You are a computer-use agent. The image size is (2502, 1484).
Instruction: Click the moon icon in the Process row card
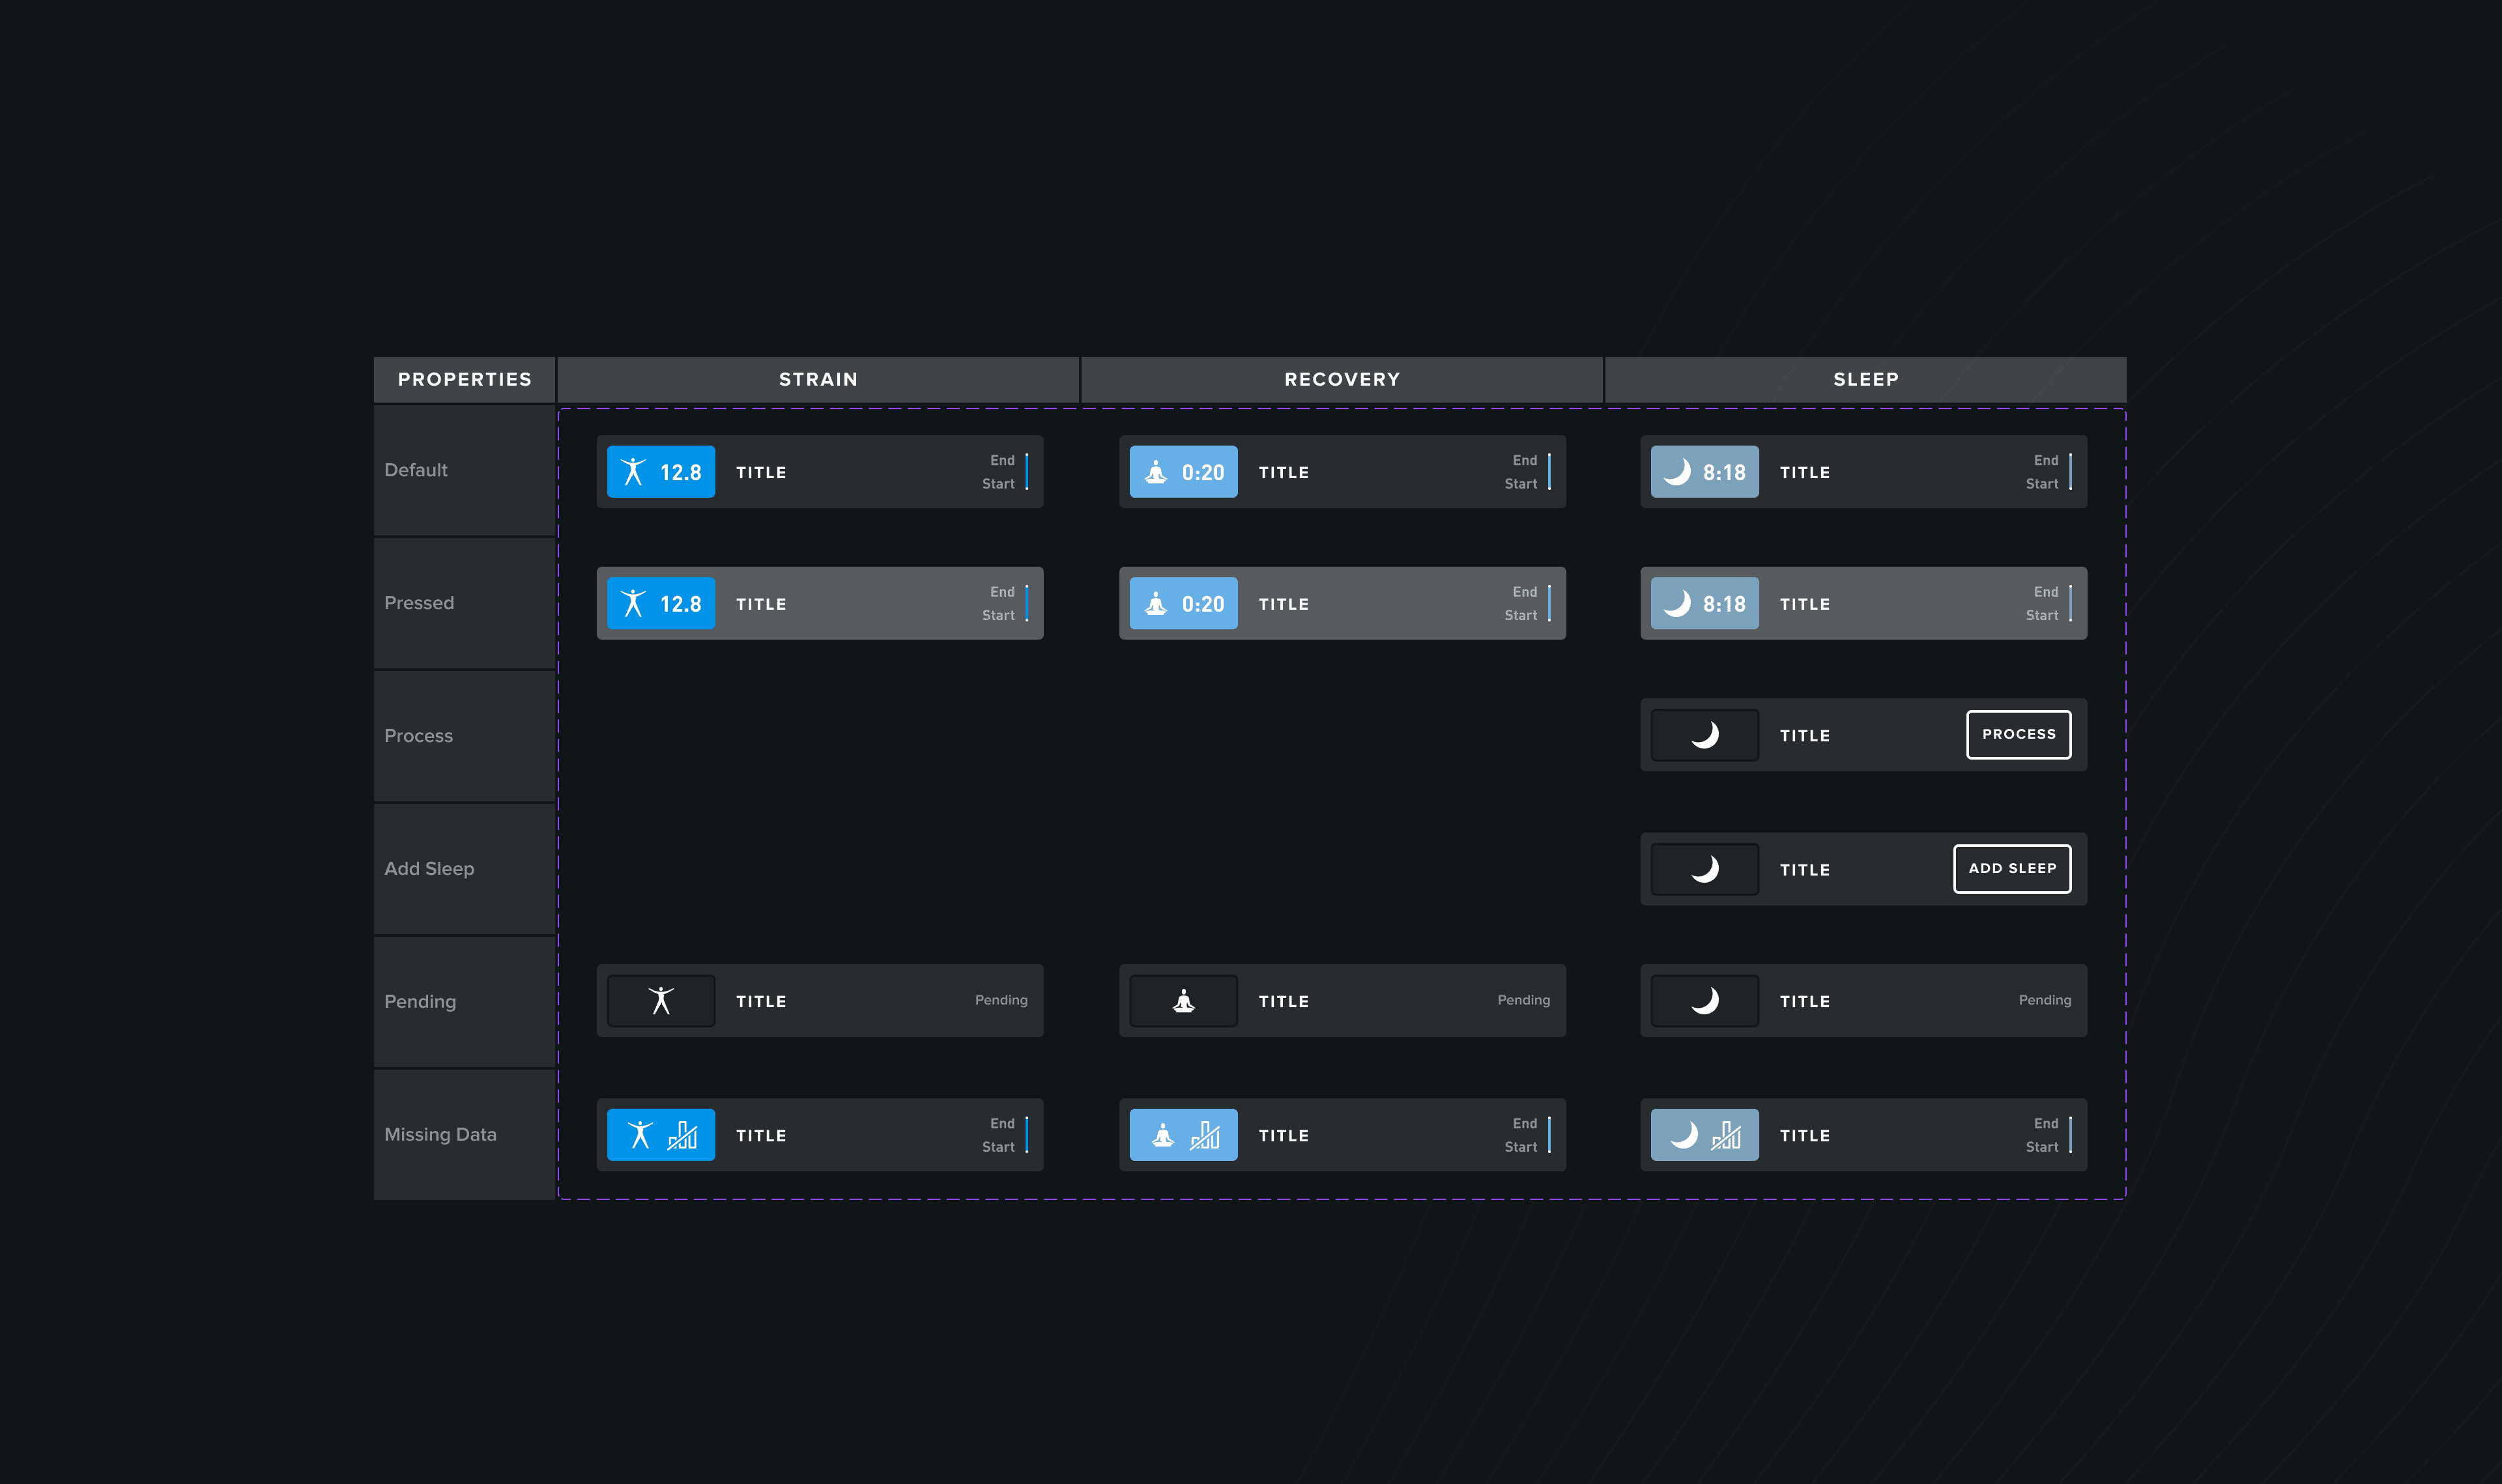[x=1704, y=735]
